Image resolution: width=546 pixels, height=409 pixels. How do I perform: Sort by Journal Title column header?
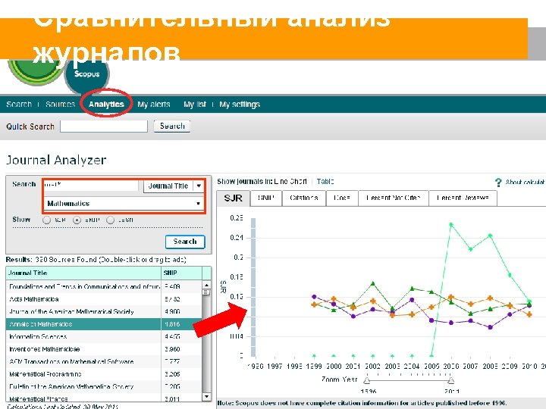(x=83, y=273)
